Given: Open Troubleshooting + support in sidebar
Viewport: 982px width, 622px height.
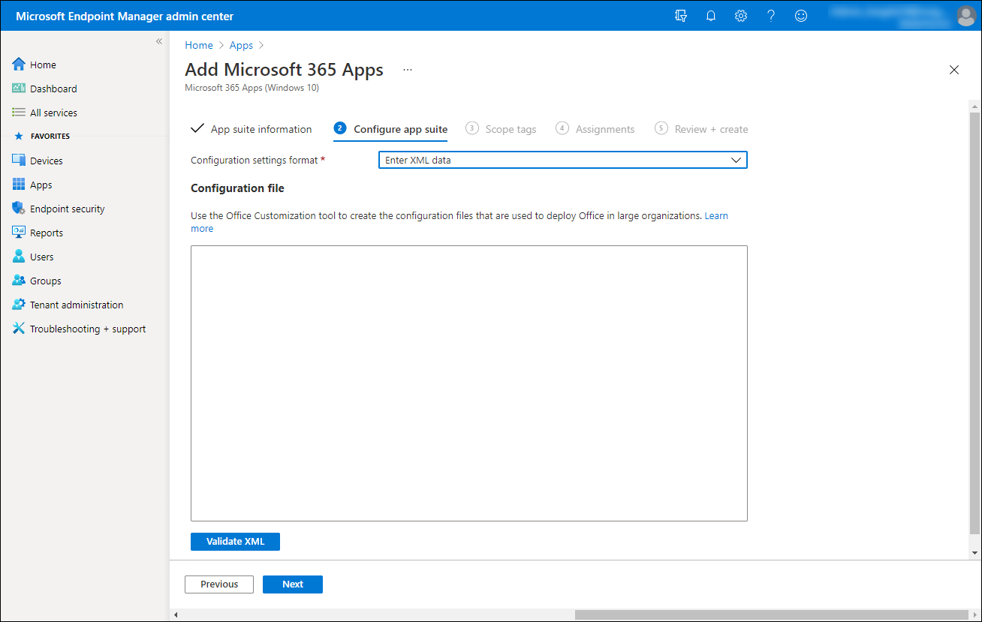Looking at the screenshot, I should tap(88, 329).
